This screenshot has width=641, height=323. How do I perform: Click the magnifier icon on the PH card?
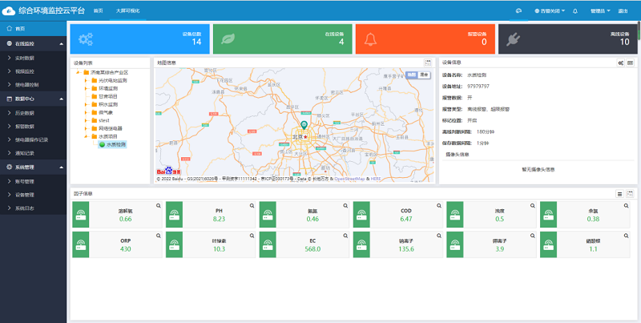point(252,206)
